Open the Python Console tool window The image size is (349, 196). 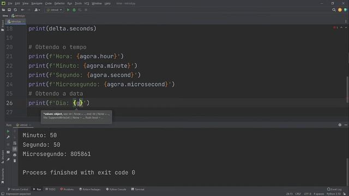(116, 189)
